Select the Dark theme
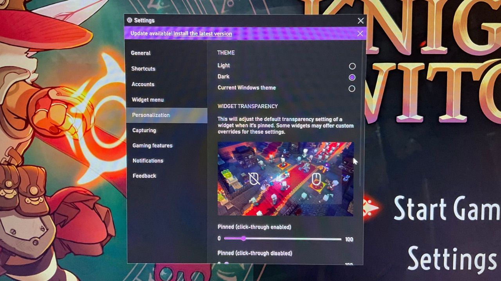Image resolution: width=501 pixels, height=281 pixels. (352, 77)
